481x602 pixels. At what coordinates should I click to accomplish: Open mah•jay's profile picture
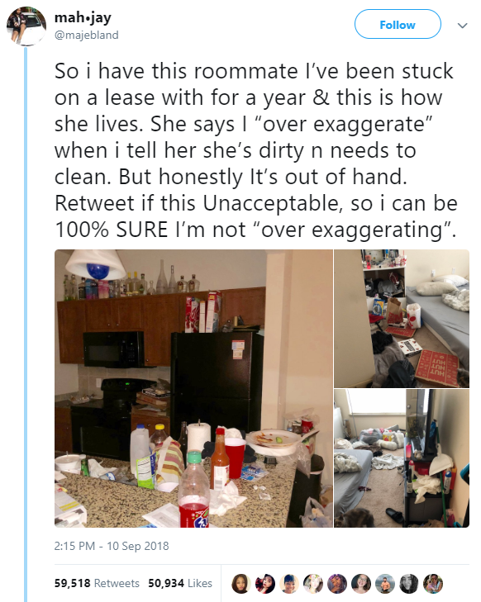(26, 26)
